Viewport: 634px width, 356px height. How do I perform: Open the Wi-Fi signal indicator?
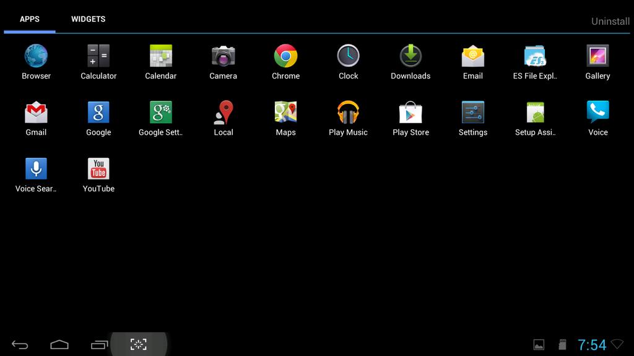[617, 344]
